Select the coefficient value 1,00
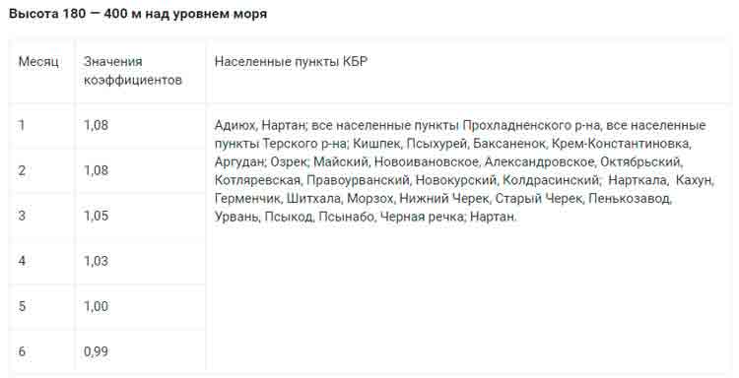 coord(97,306)
